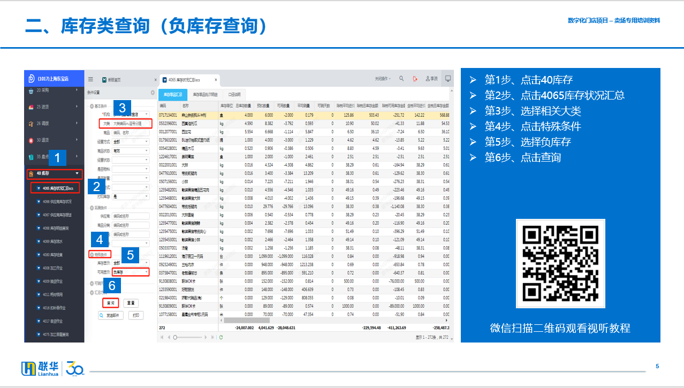This screenshot has height=388, width=684.
Task: Click the 发送邮件 button
Action: (111, 315)
